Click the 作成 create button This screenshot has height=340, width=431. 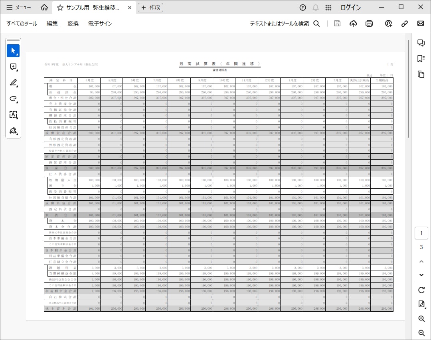tap(150, 8)
